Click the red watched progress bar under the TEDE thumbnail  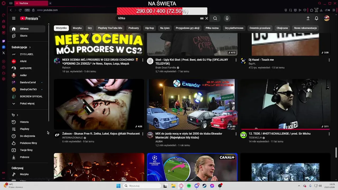click(285, 129)
